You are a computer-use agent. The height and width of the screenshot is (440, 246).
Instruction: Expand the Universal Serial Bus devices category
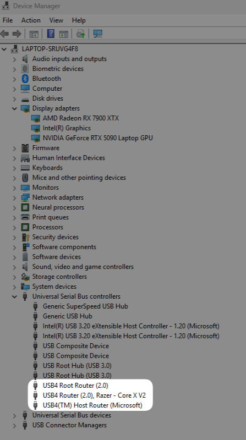click(14, 415)
